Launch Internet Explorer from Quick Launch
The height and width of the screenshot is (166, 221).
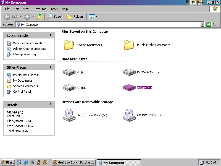[25, 162]
